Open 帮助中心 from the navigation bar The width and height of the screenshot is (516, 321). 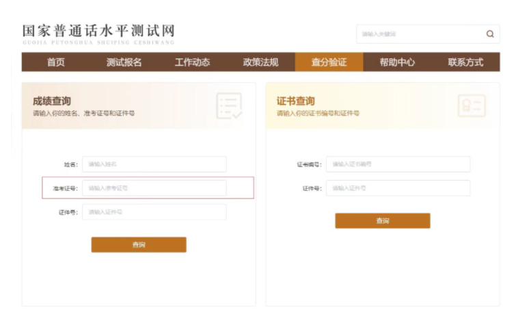pyautogui.click(x=397, y=62)
